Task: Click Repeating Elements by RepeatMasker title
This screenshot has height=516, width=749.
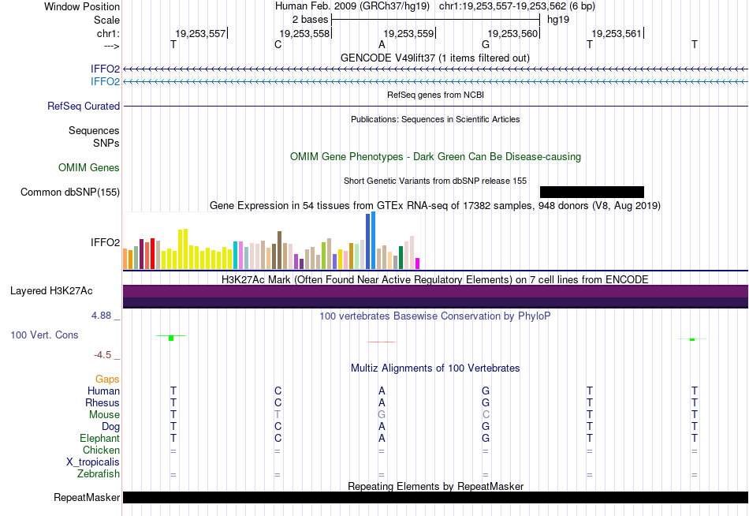Action: tap(435, 486)
